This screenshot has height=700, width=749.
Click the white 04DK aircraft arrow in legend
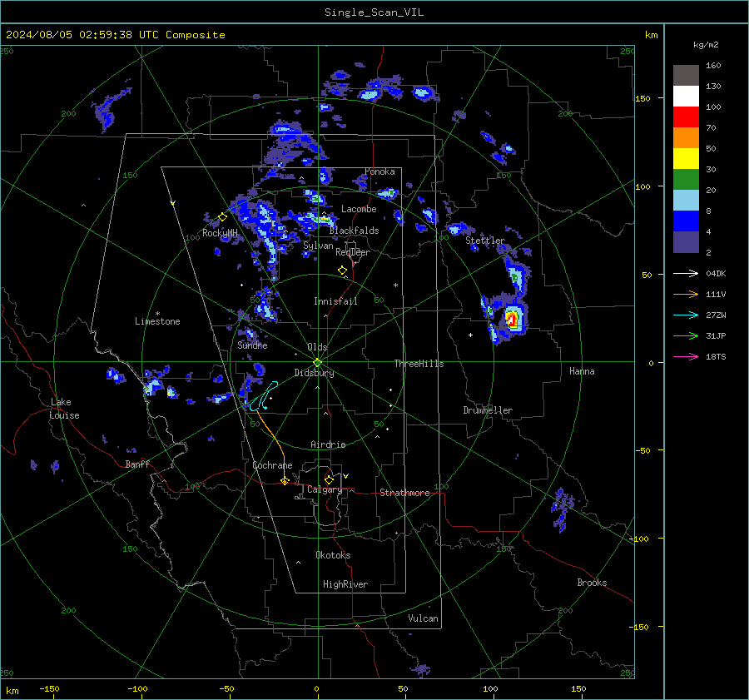click(686, 273)
